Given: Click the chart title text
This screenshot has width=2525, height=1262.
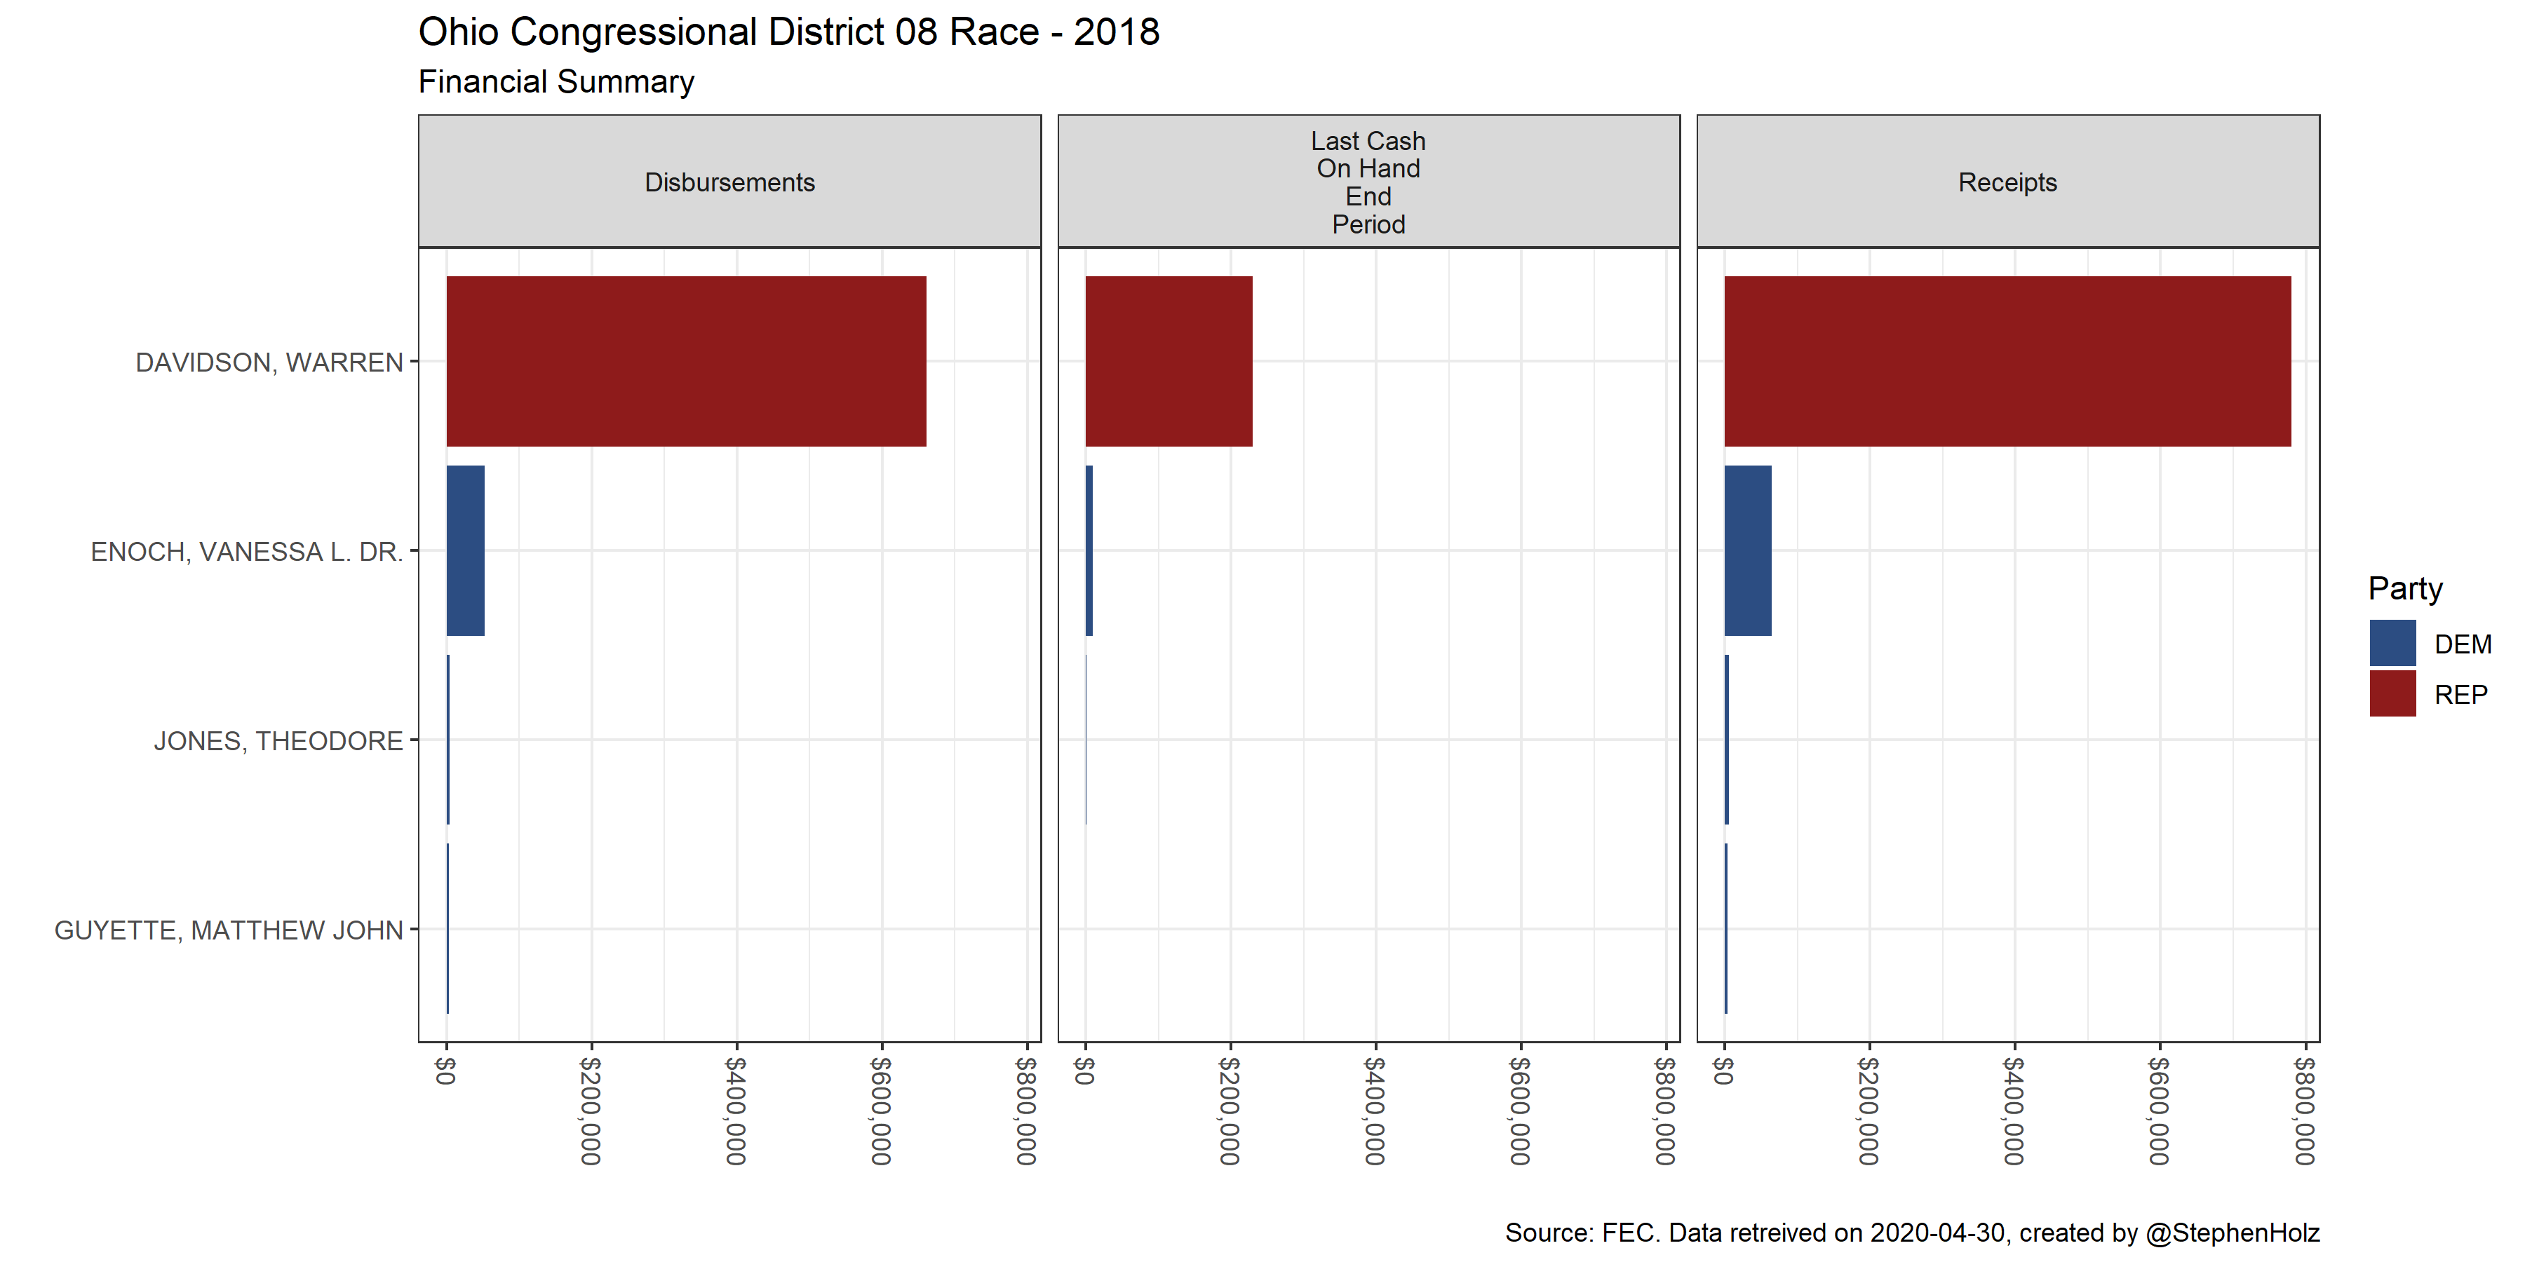Looking at the screenshot, I should [x=788, y=32].
